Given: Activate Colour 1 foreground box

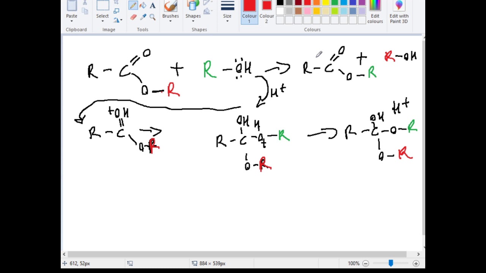Looking at the screenshot, I should pyautogui.click(x=249, y=11).
